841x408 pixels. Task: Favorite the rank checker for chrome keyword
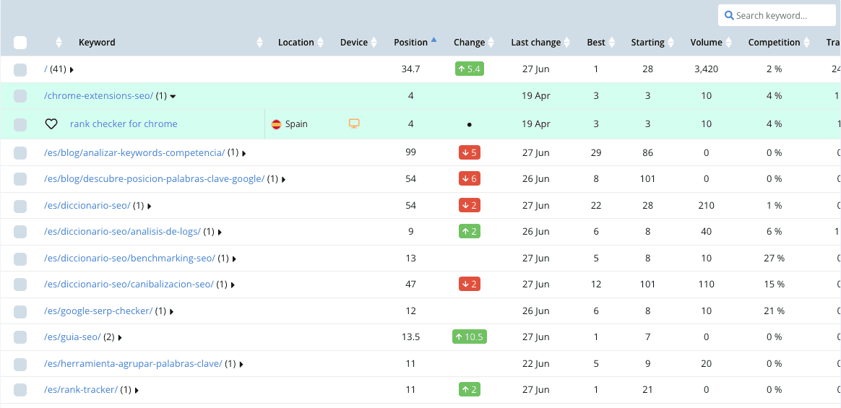(x=51, y=124)
